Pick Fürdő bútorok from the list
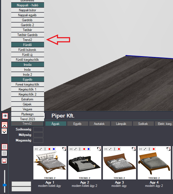The image size is (173, 194). pos(28,50)
